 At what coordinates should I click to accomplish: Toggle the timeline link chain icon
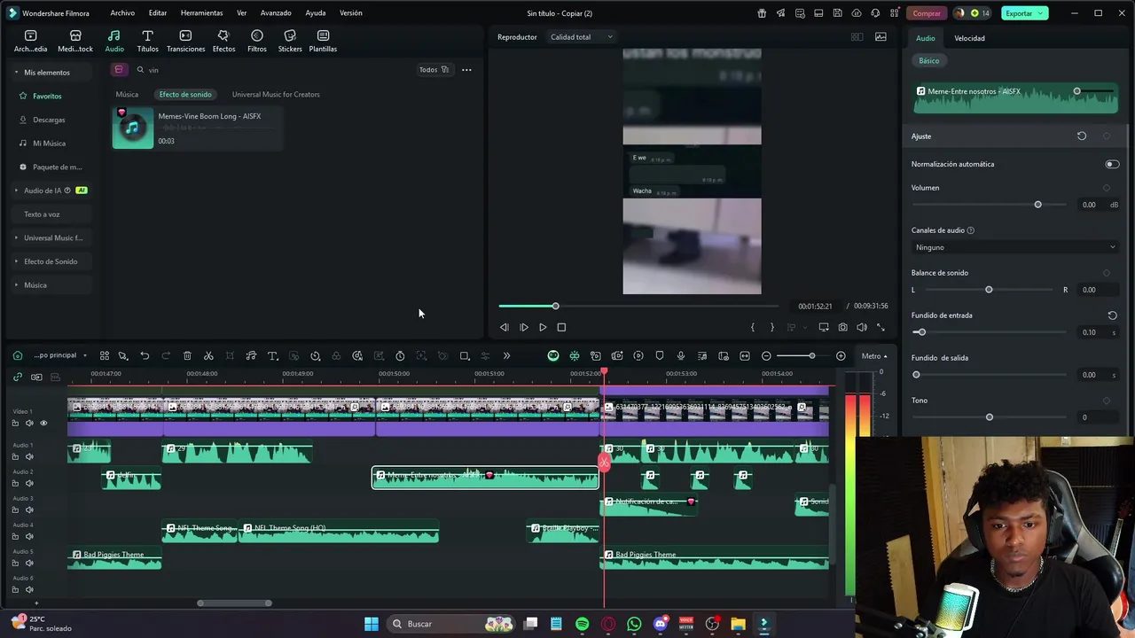click(17, 377)
